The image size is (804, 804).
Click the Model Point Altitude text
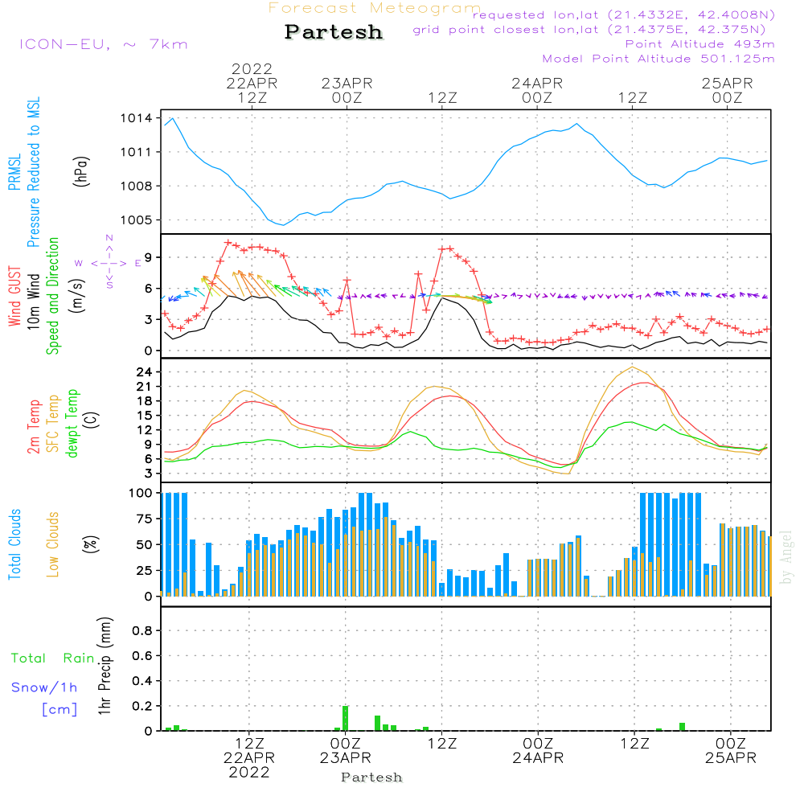coord(658,59)
